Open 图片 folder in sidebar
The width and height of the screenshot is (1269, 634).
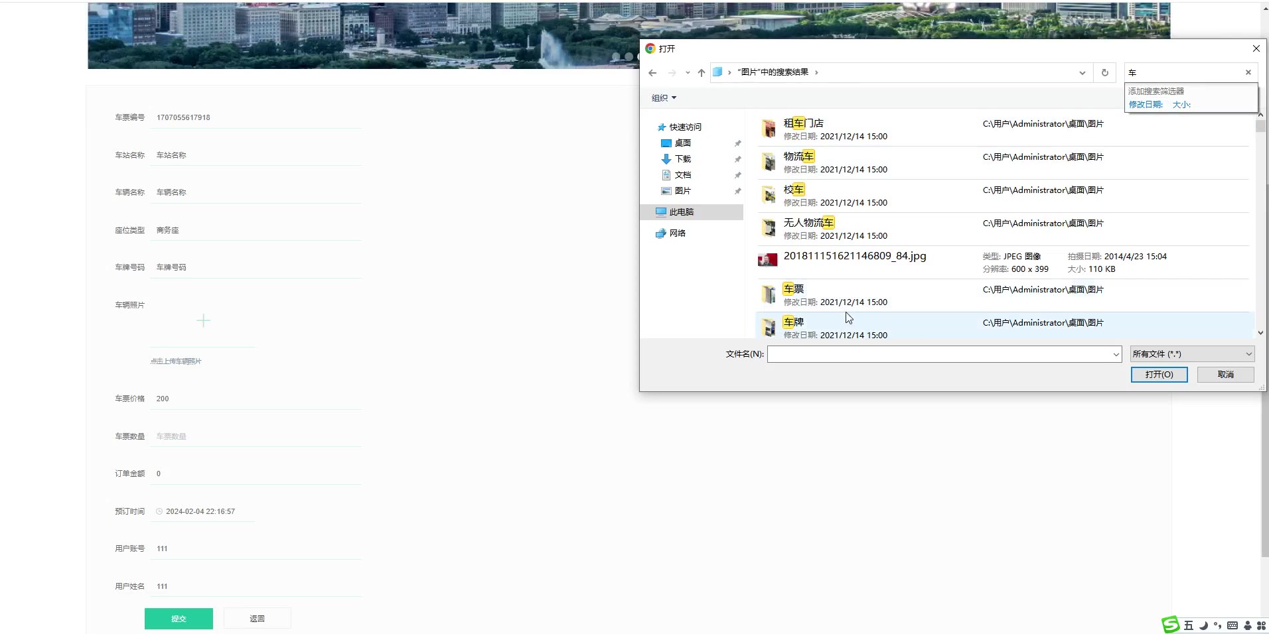pyautogui.click(x=682, y=191)
